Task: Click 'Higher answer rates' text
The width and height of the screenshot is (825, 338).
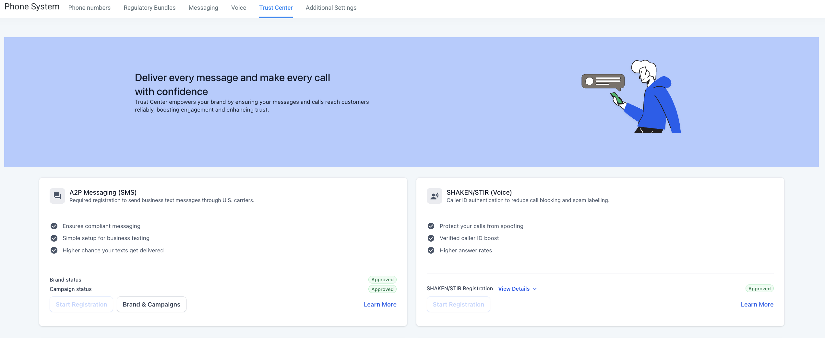Action: coord(466,250)
